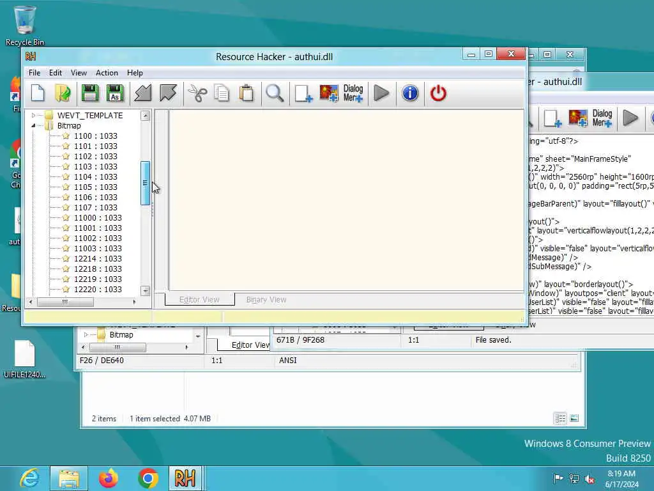Viewport: 654px width, 491px height.
Task: Click the tree horizontal scrollbar right arrow
Action: pyautogui.click(x=134, y=302)
